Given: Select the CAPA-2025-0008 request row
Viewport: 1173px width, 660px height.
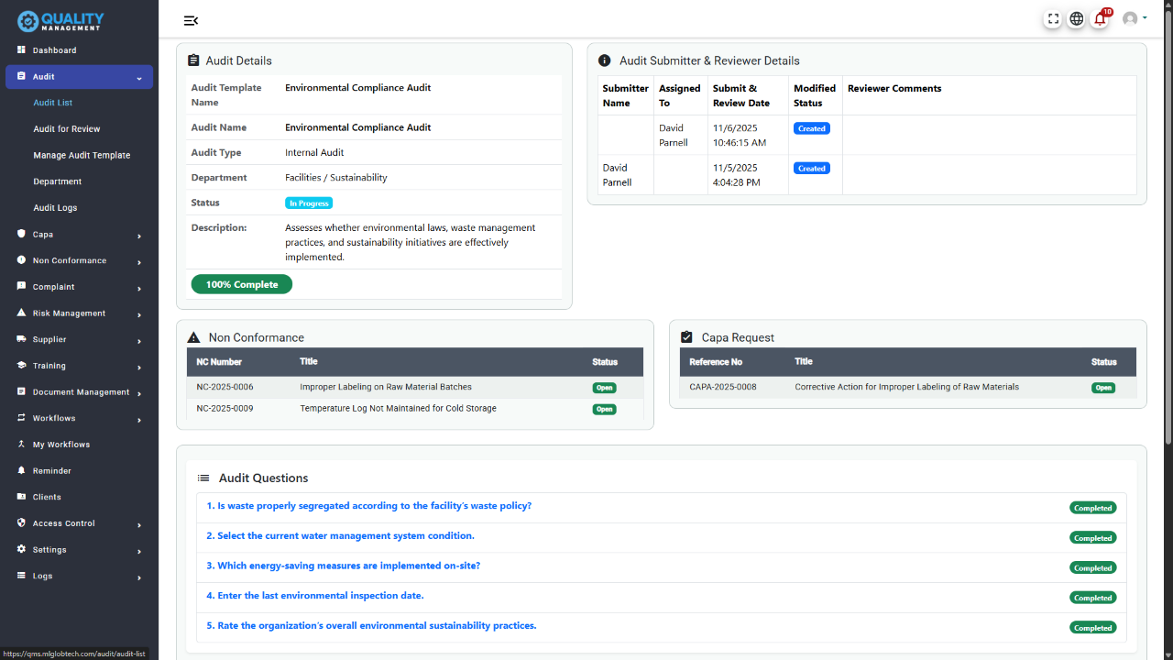Looking at the screenshot, I should [x=906, y=388].
